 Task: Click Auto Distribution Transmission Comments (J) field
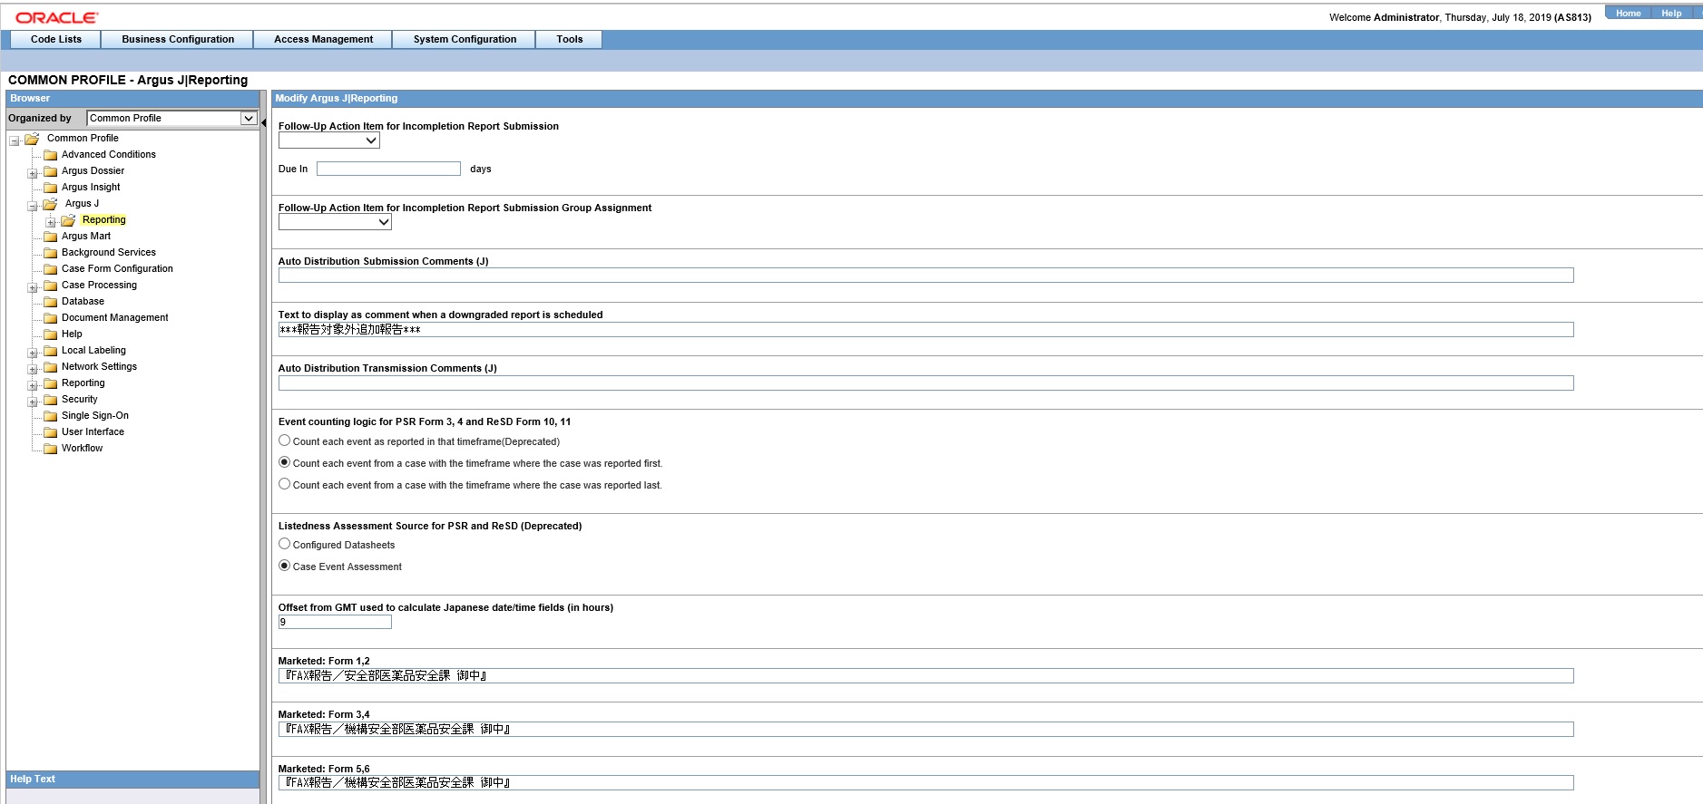click(925, 383)
